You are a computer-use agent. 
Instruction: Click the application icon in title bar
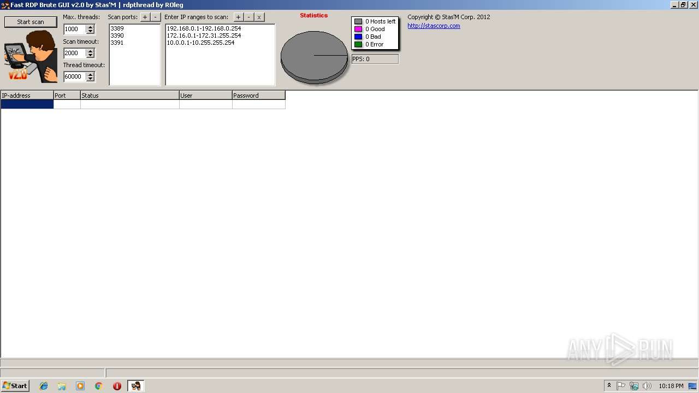click(x=5, y=5)
